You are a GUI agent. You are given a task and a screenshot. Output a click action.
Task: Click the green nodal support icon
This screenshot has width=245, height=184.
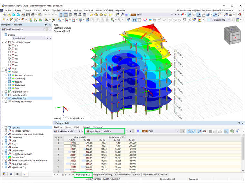[x=31, y=20]
